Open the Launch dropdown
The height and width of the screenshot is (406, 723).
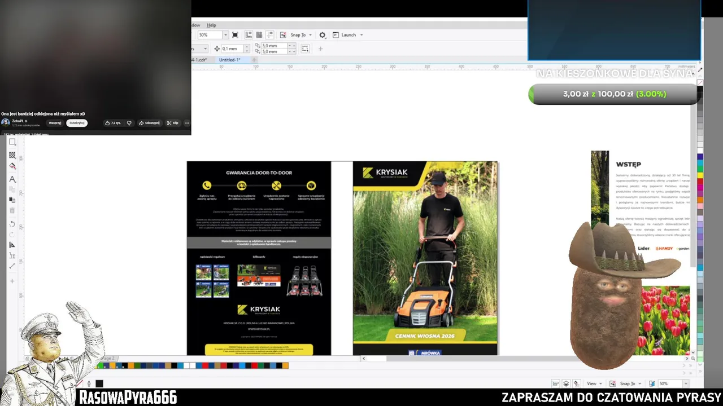(x=348, y=35)
